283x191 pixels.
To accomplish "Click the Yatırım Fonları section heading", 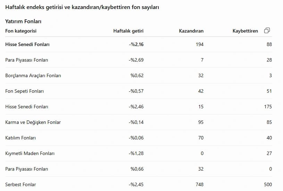I will coord(23,21).
